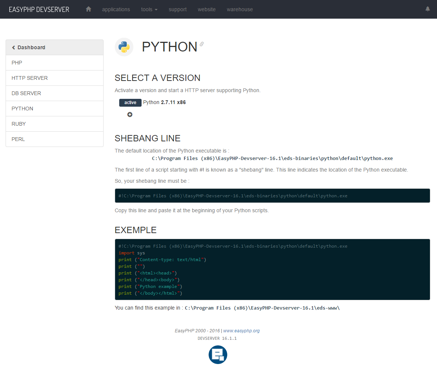Click the EASYPHP DEVSERVER brand title

[x=39, y=9]
